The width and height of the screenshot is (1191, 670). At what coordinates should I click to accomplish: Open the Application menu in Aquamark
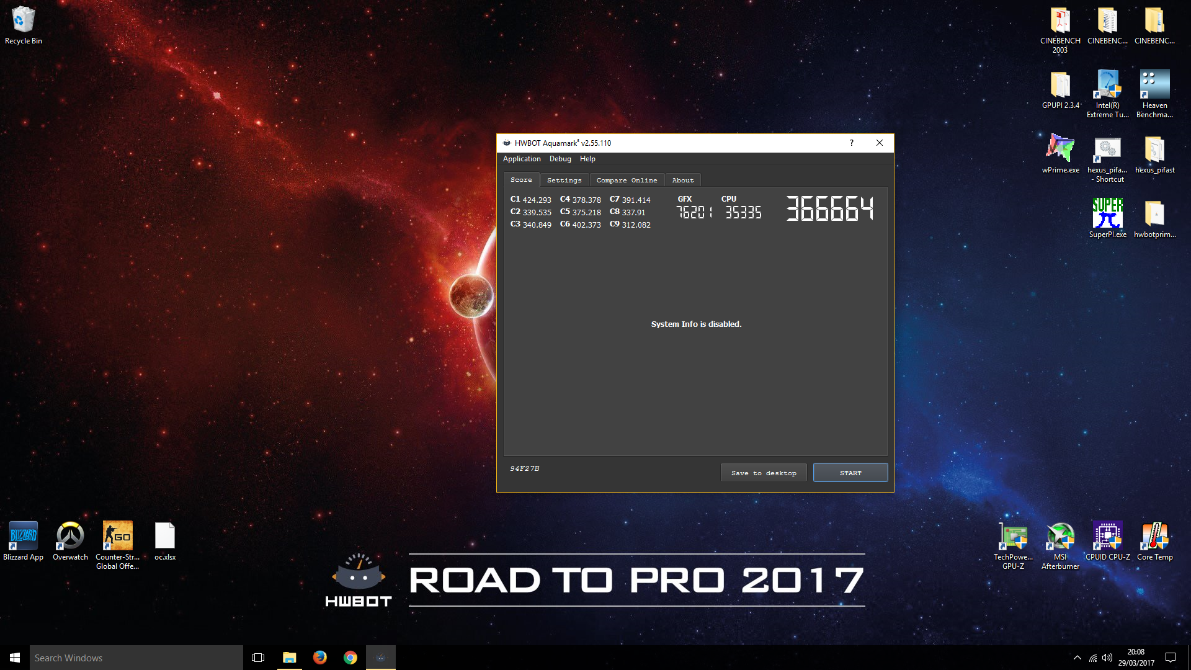(x=522, y=159)
